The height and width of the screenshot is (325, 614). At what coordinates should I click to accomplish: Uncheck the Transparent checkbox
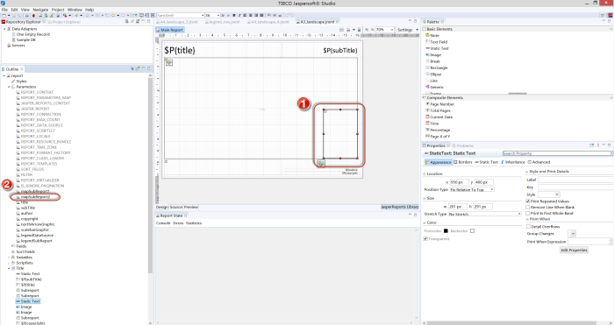tap(425, 239)
